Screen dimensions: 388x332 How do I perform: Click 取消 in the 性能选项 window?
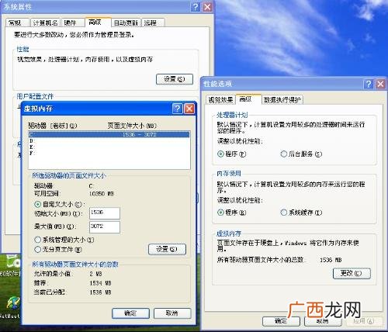(323, 321)
